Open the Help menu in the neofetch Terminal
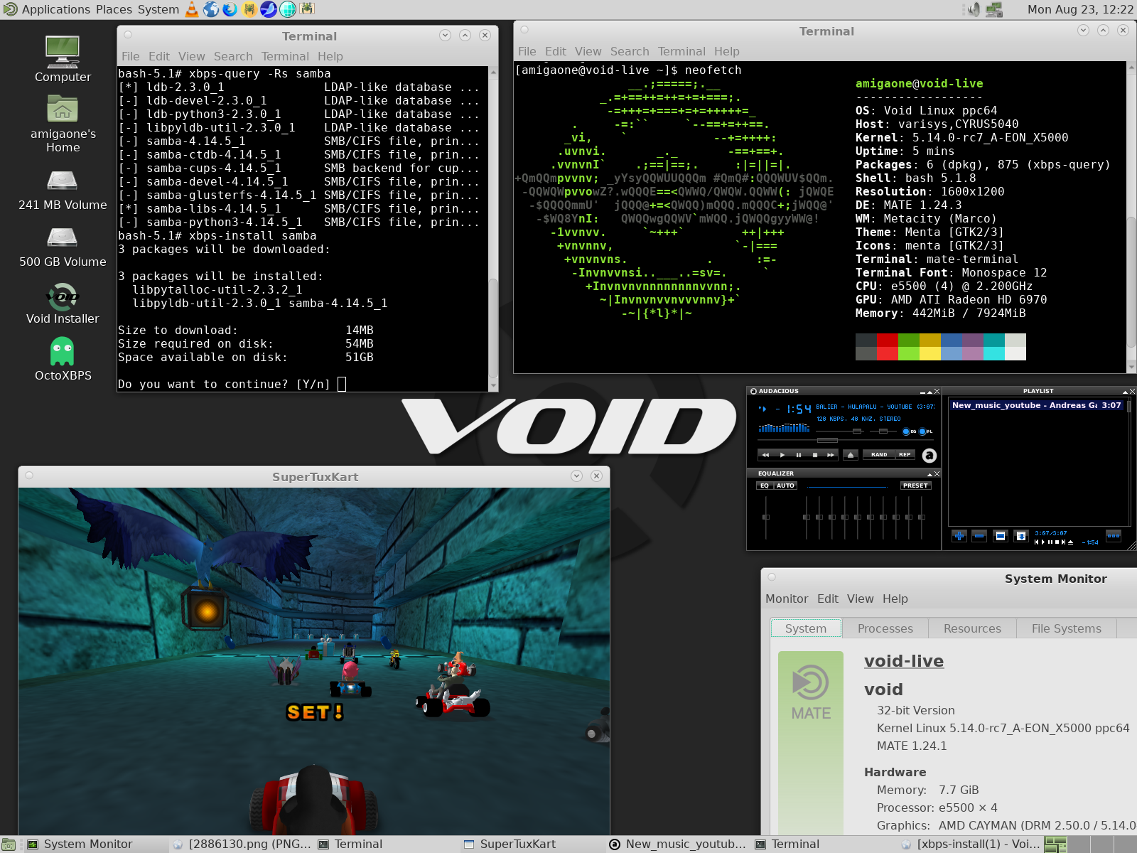This screenshot has width=1137, height=853. click(726, 51)
